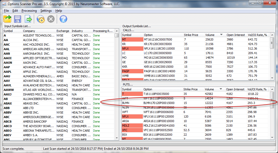Start processing with the gear icon
The height and width of the screenshot is (153, 278).
[41, 19]
